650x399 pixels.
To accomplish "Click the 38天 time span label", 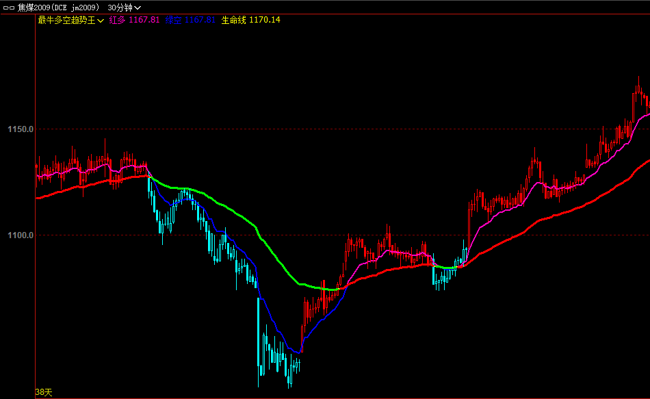I will coord(43,392).
